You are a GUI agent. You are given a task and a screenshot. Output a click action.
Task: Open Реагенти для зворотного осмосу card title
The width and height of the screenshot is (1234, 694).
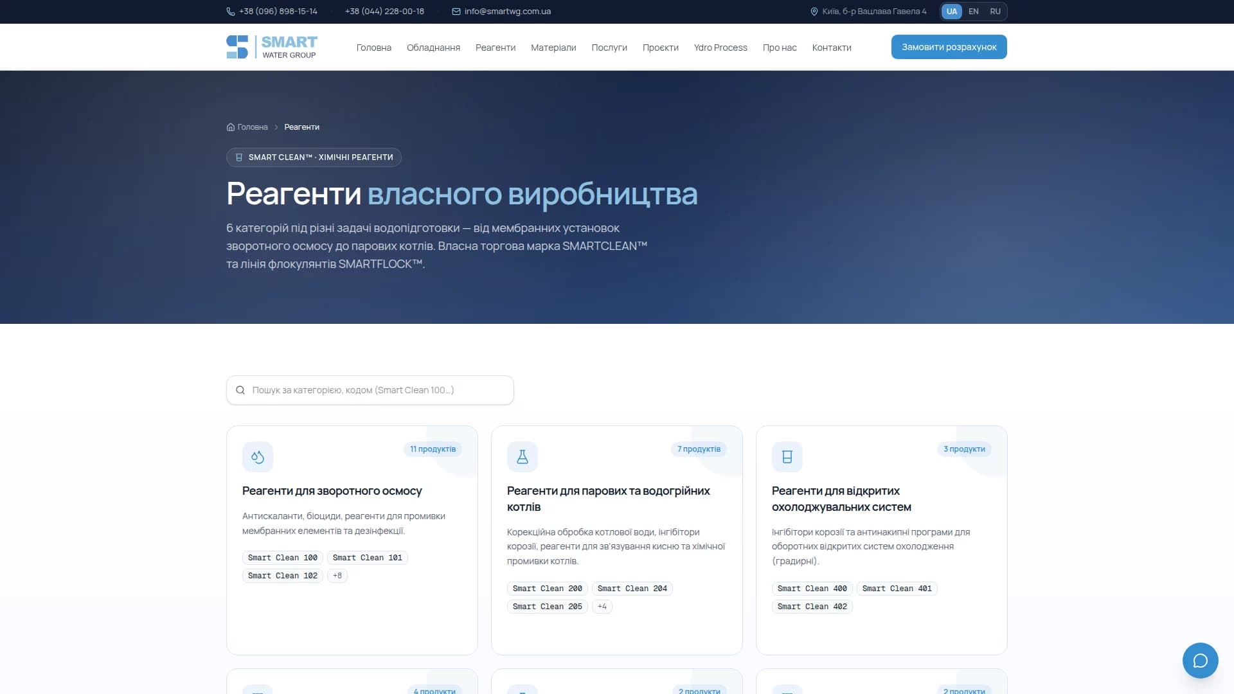click(x=332, y=491)
